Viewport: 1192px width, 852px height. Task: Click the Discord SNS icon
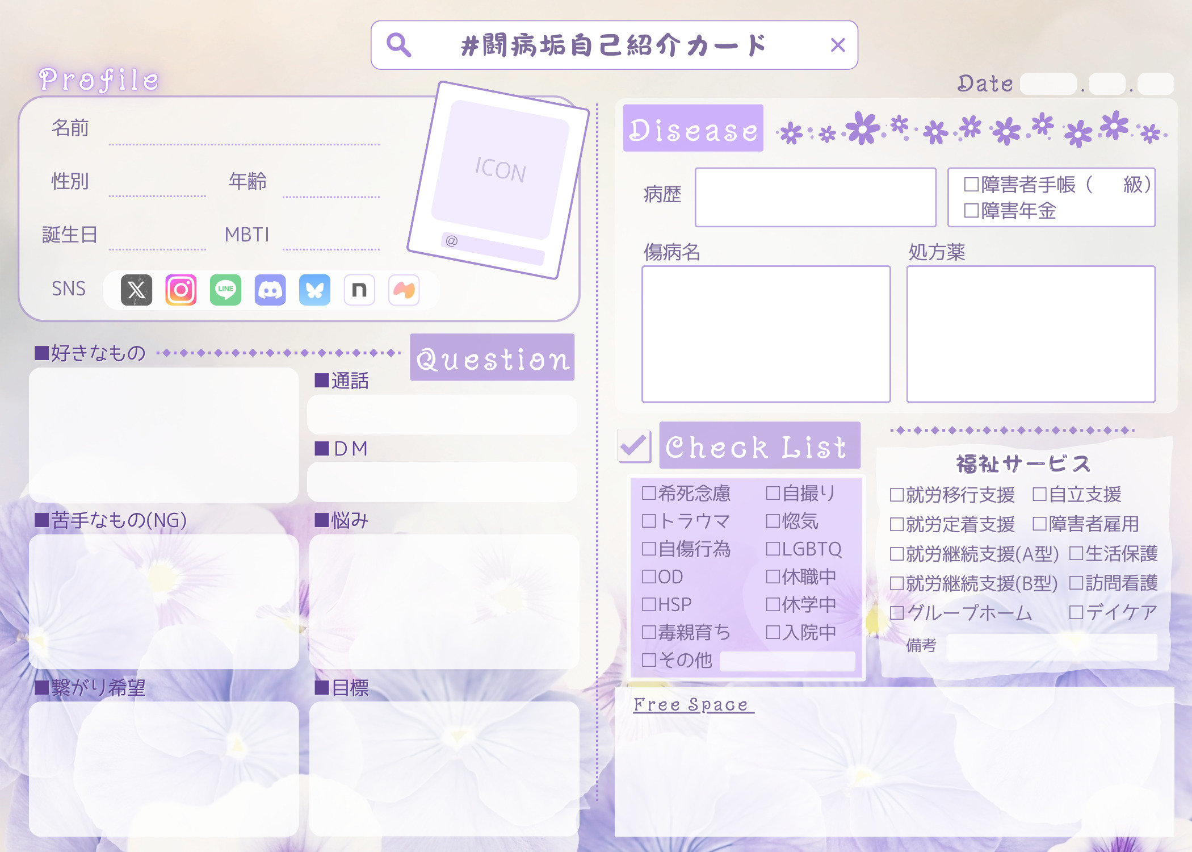270,290
